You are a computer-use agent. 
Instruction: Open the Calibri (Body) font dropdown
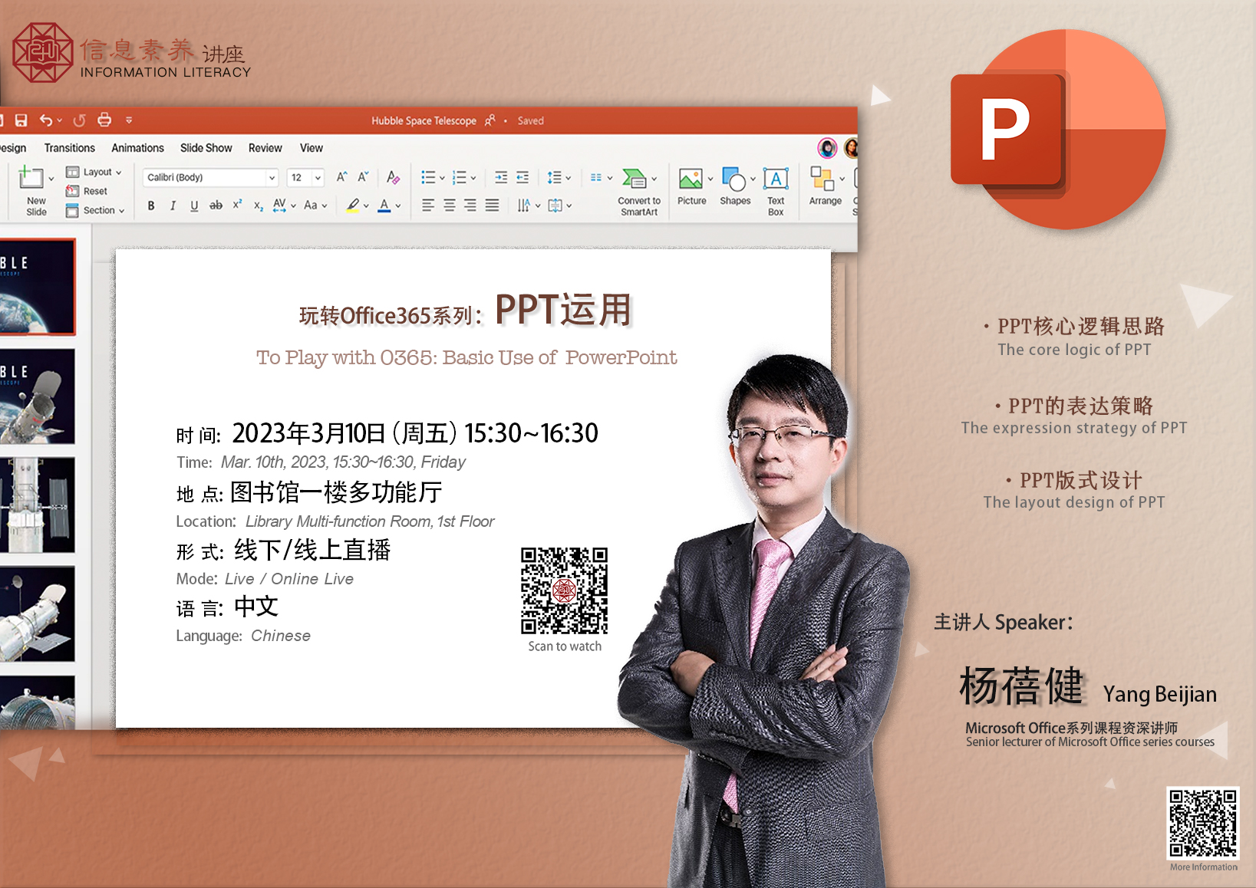(211, 177)
